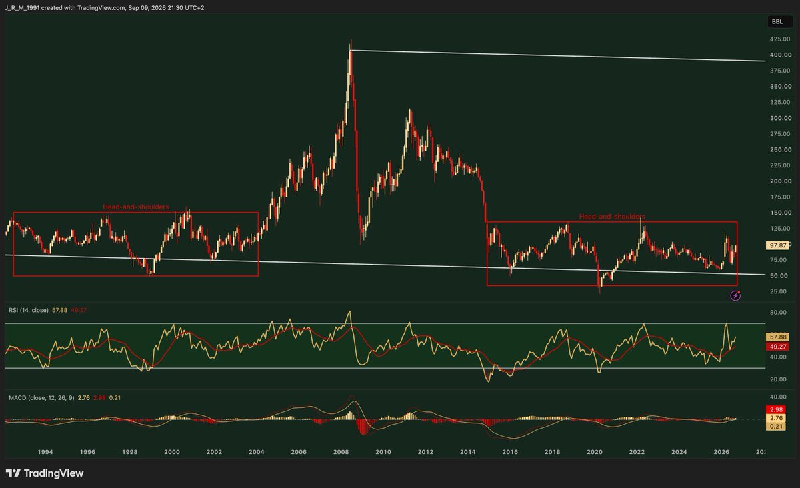This screenshot has height=488, width=800.
Task: Click the 2008 label on time axis
Action: [341, 452]
